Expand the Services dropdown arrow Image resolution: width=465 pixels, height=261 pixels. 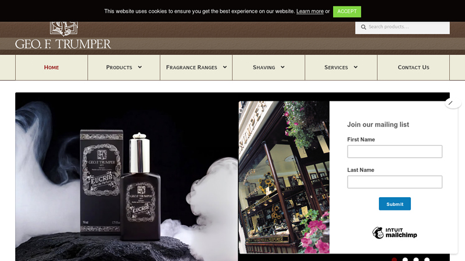356,67
